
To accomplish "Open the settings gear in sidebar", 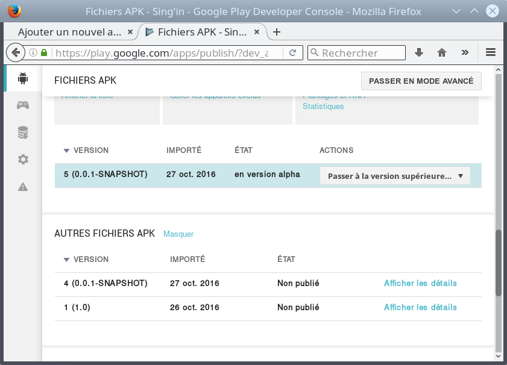I will [x=23, y=159].
